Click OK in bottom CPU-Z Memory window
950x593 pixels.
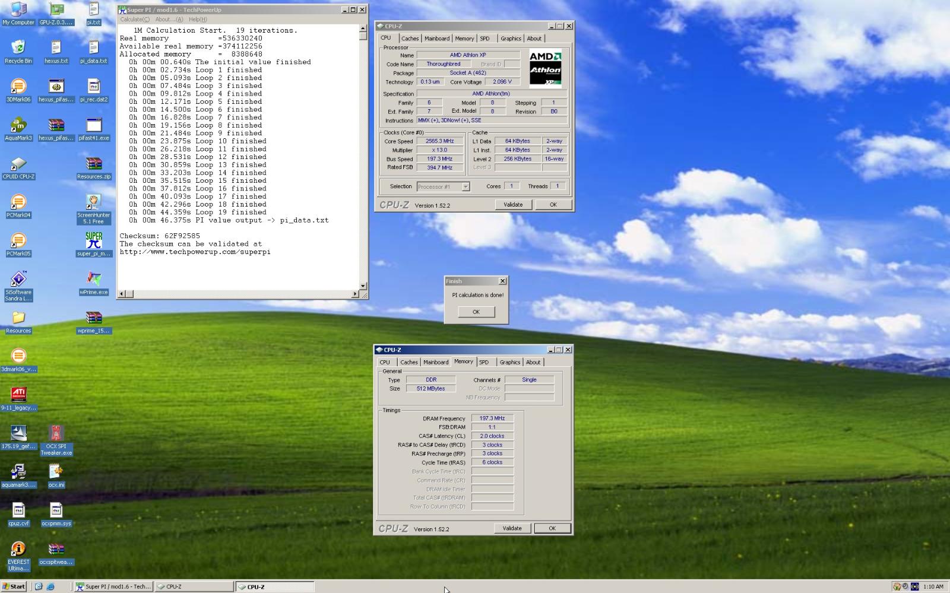pyautogui.click(x=552, y=528)
